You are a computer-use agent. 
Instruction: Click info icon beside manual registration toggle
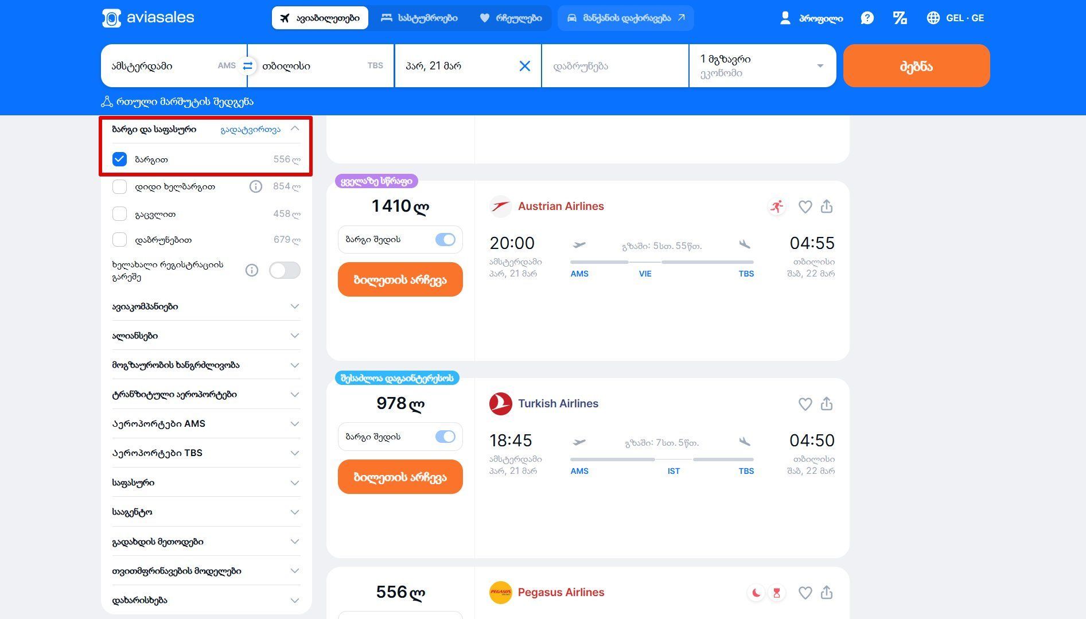point(252,270)
